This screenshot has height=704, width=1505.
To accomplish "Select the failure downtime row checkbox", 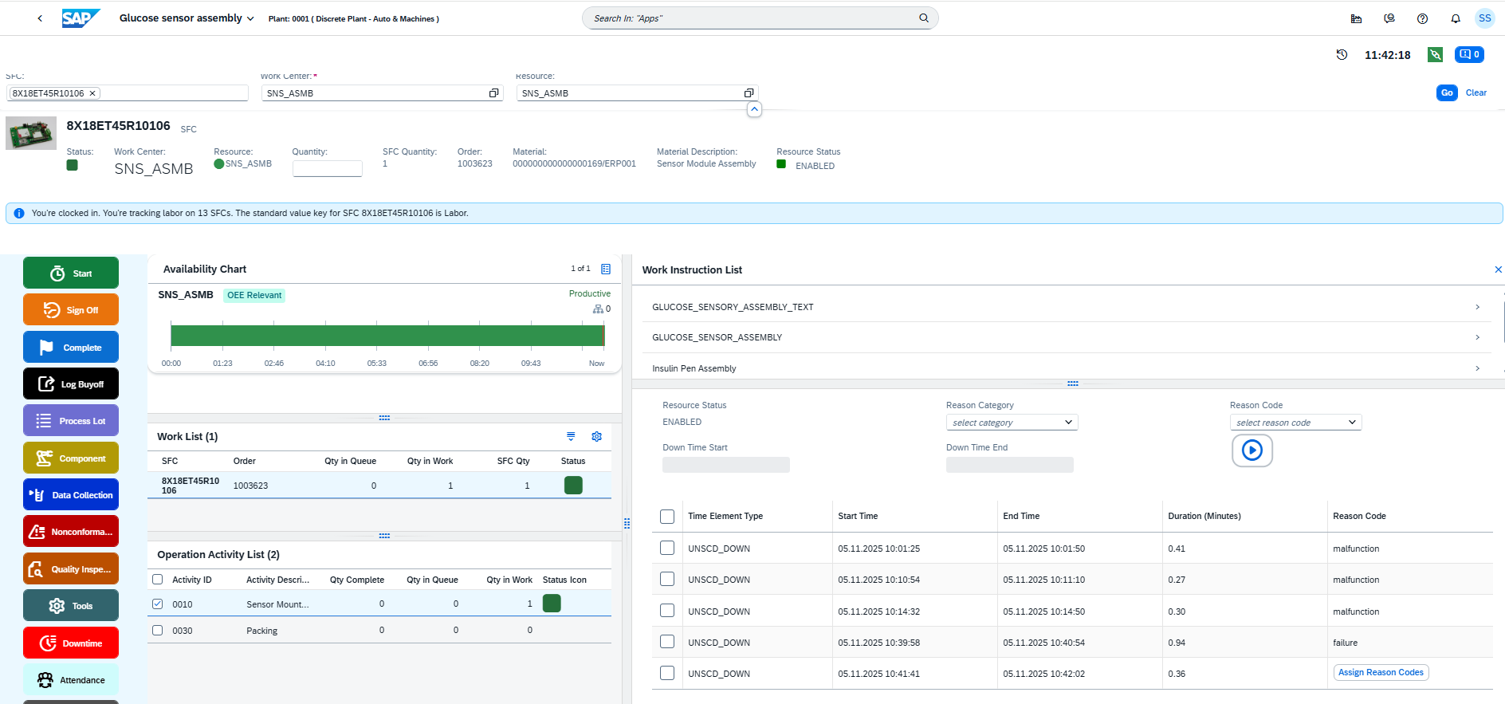I will [x=667, y=642].
